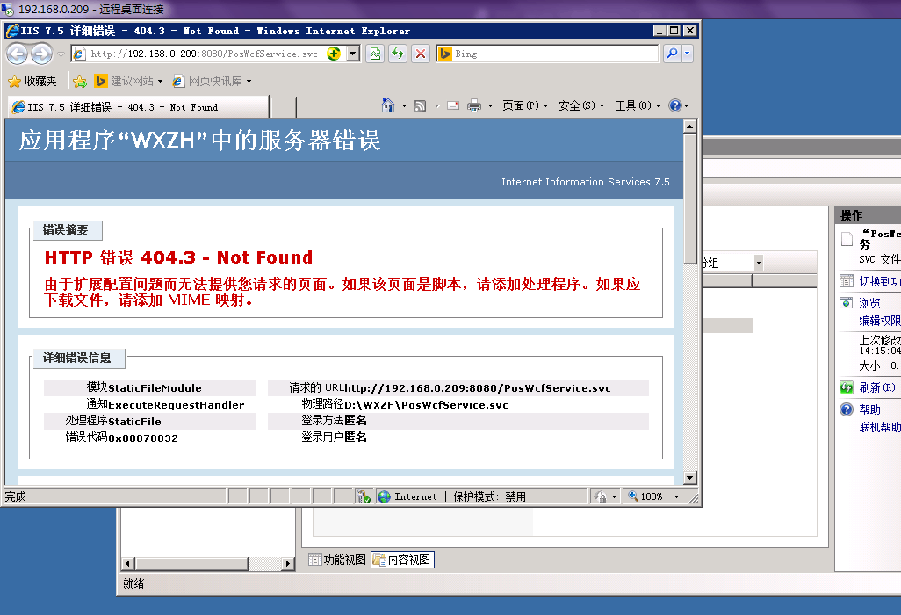901x615 pixels.
Task: Go back with the IE Back button
Action: 18,54
